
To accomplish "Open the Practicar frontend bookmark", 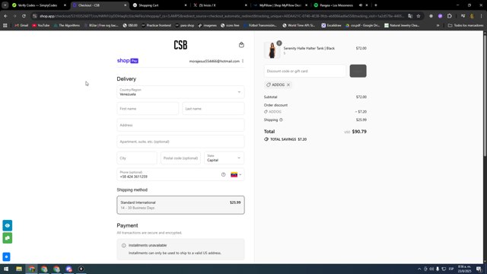I will (156, 25).
